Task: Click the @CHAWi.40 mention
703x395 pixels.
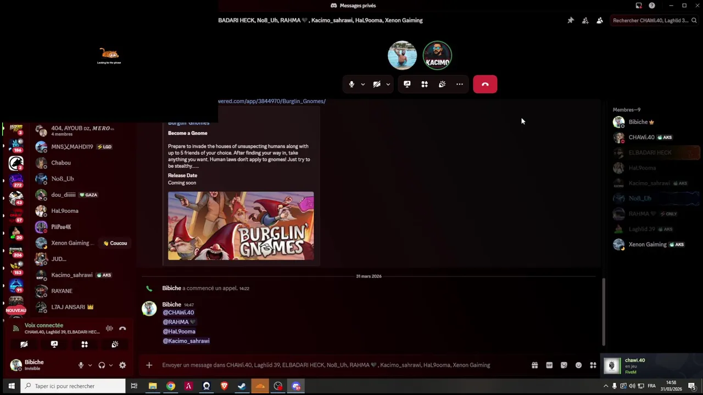Action: pyautogui.click(x=178, y=313)
